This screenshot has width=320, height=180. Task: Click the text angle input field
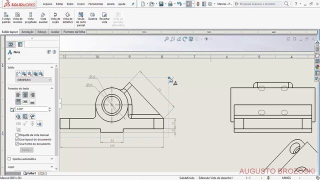pos(32,109)
